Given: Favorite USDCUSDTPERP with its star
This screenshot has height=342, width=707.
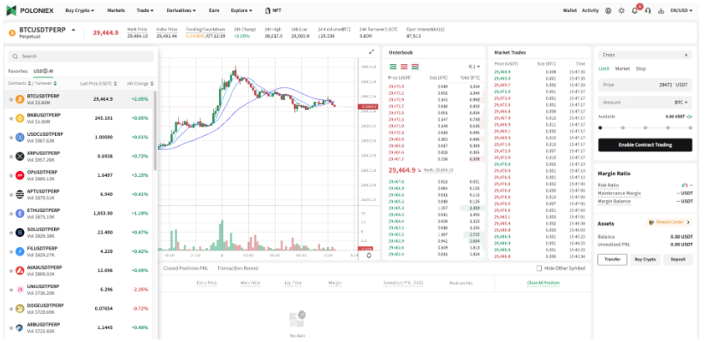Looking at the screenshot, I should [x=11, y=138].
